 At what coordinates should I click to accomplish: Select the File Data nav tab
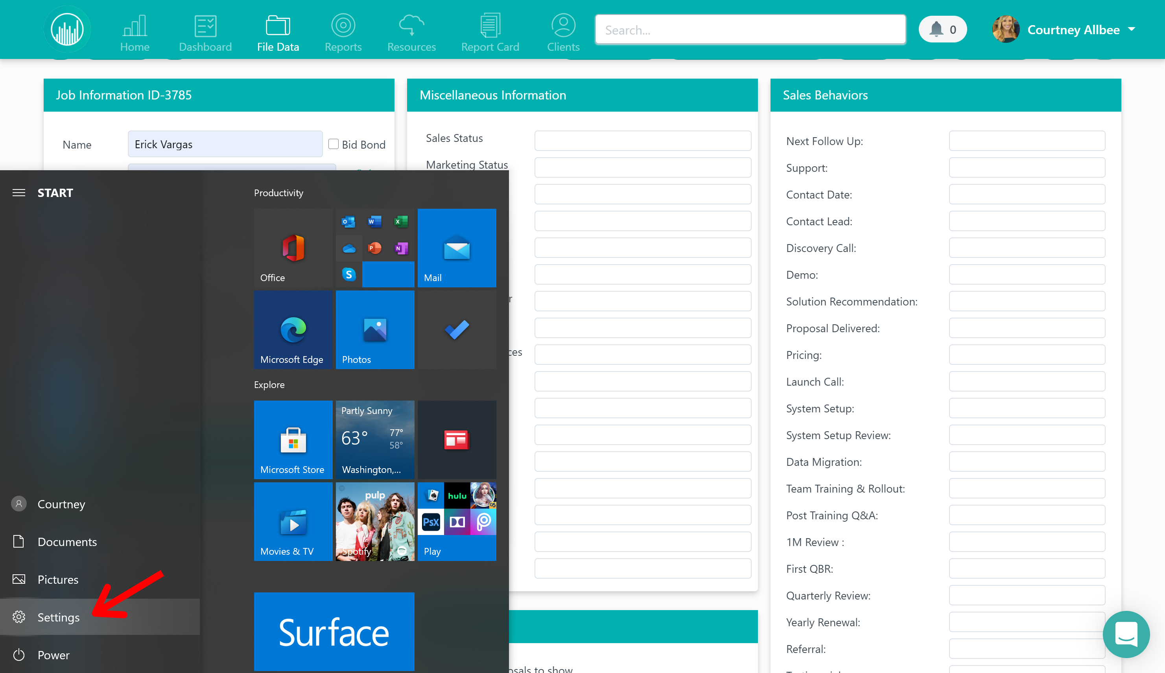[x=278, y=33]
